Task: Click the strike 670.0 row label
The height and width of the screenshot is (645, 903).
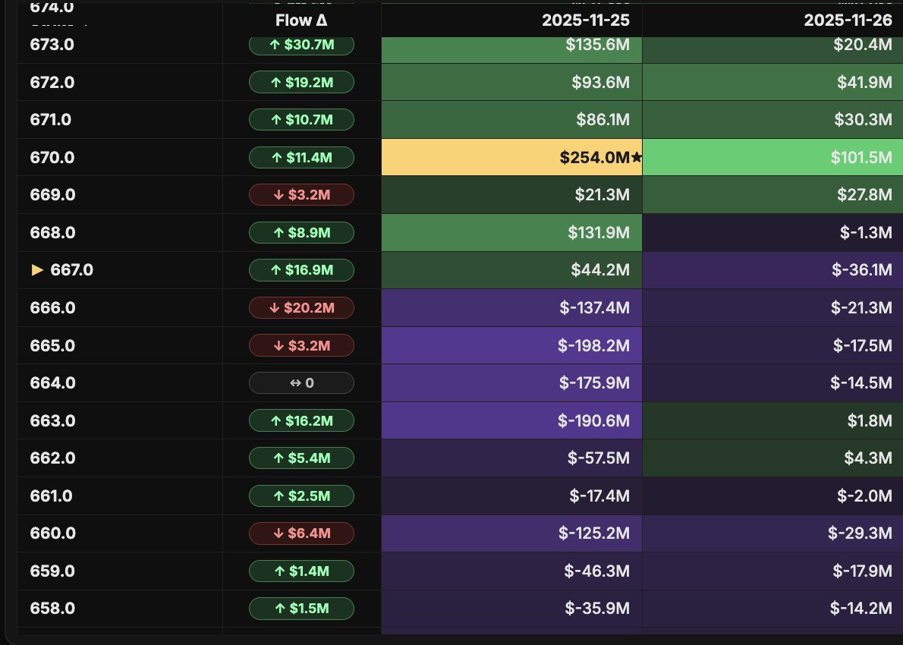Action: click(51, 157)
